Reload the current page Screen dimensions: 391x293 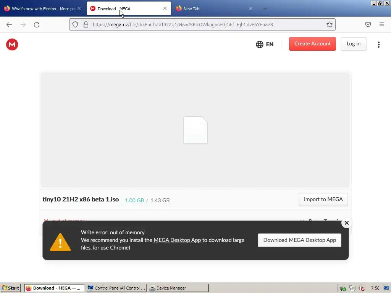37,24
